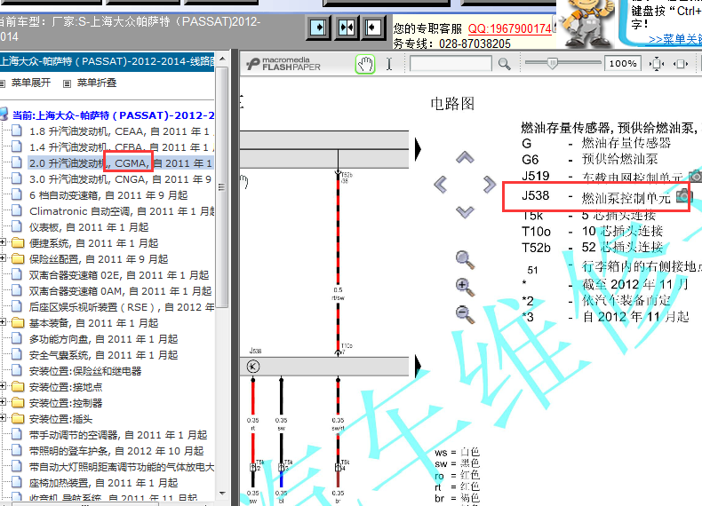Expand the 基本装备 folder node
The width and height of the screenshot is (702, 506).
coord(3,322)
